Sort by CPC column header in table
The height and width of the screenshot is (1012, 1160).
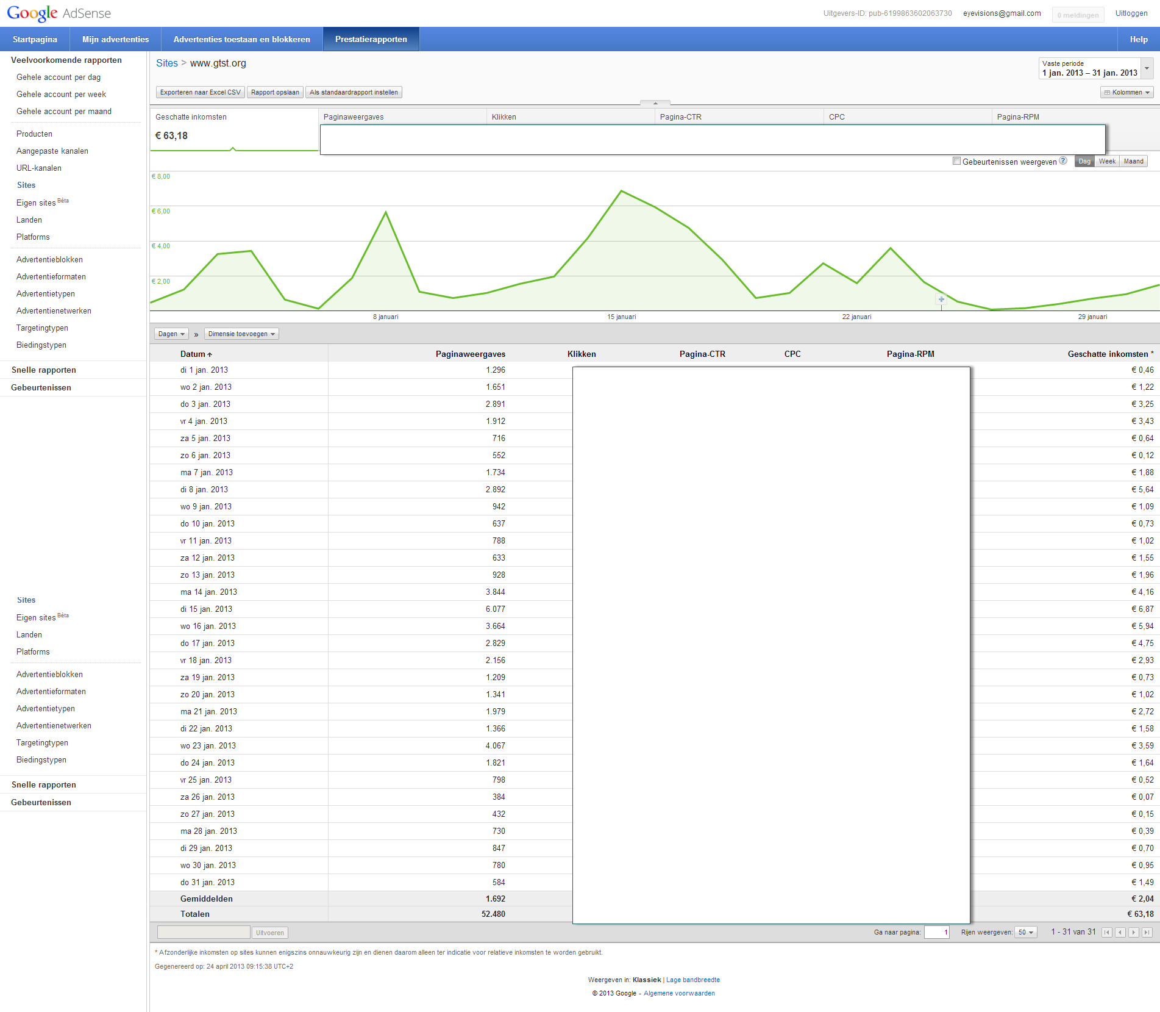[x=792, y=354]
